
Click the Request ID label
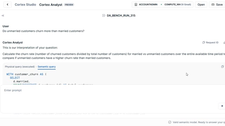pos(212,42)
